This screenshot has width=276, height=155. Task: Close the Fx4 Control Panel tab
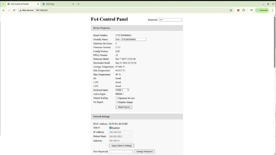[x=38, y=4]
